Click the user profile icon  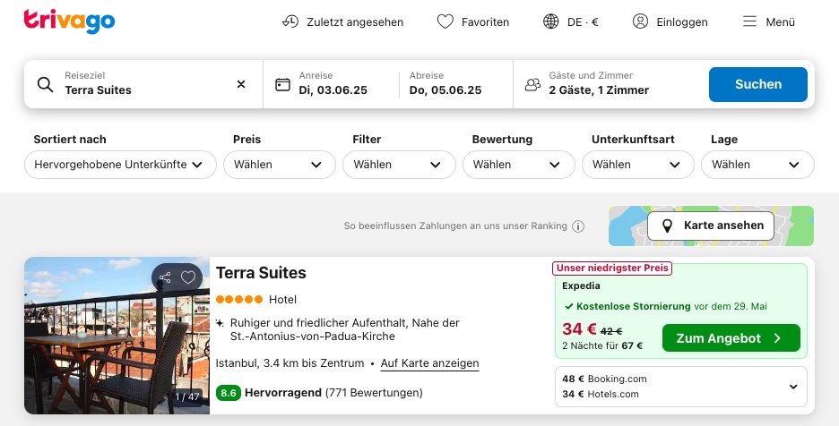click(640, 21)
